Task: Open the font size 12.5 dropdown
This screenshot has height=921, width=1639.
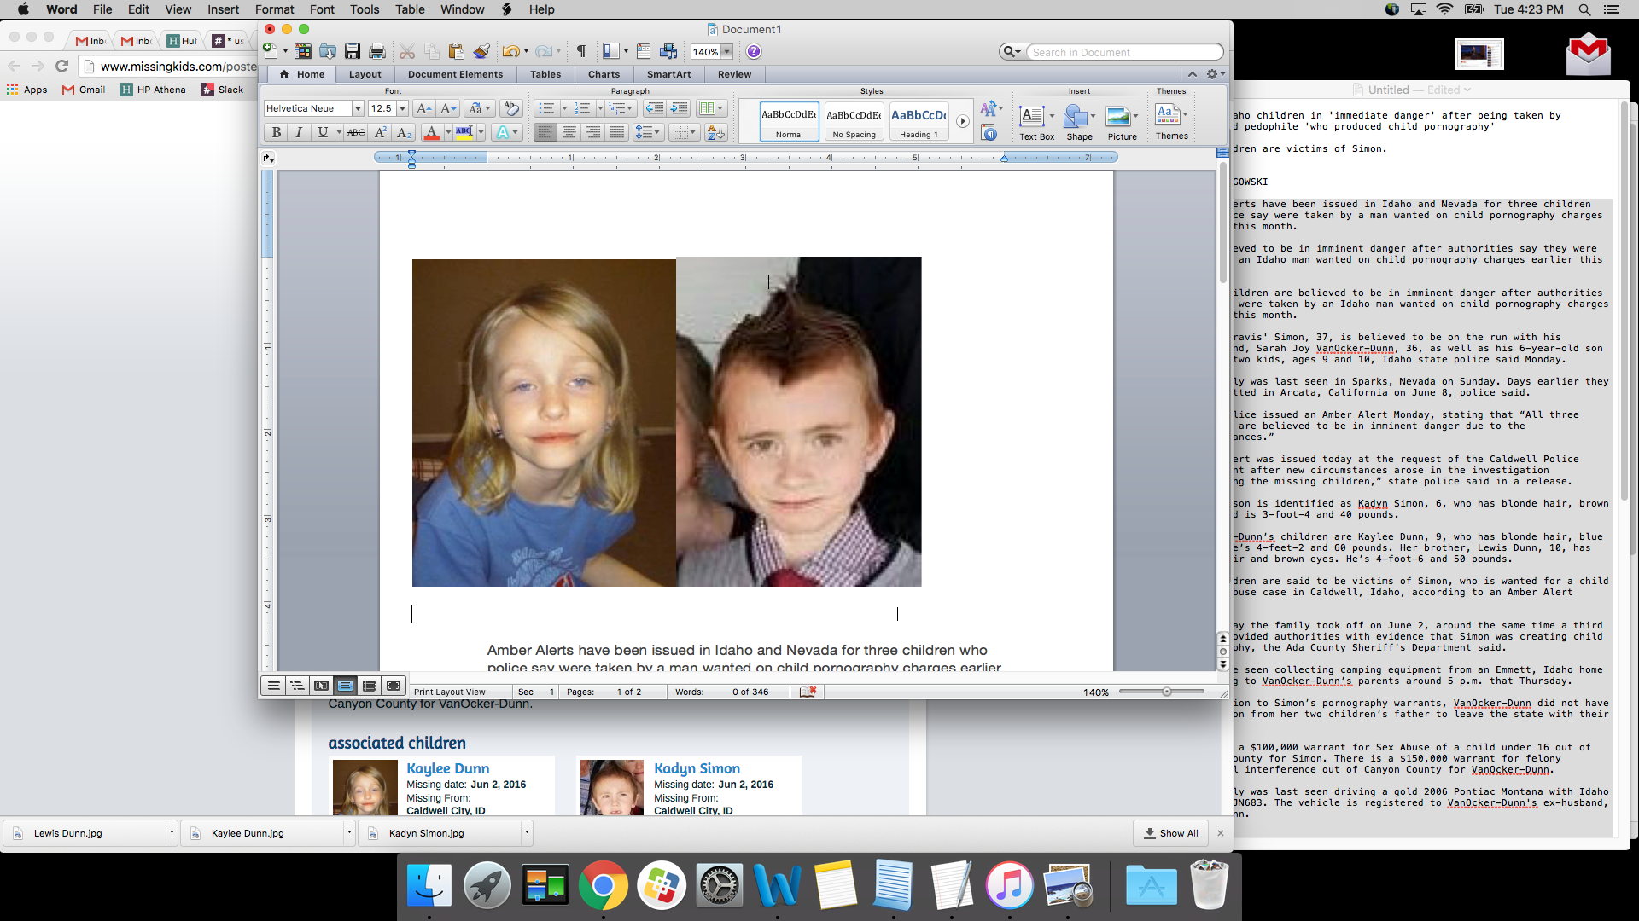Action: pyautogui.click(x=402, y=108)
